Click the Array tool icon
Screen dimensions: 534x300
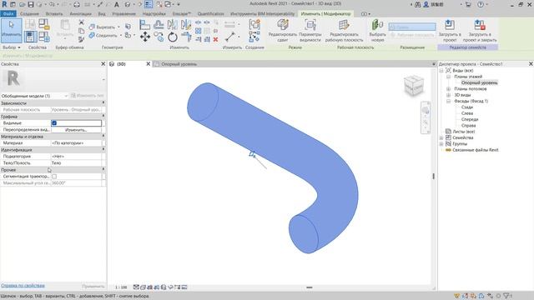coord(199,31)
